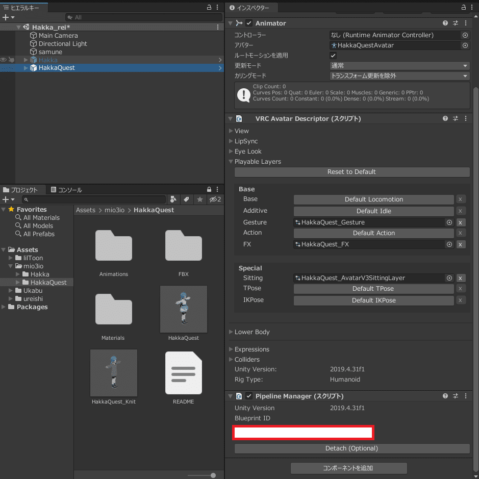Screen dimensions: 479x479
Task: Open create menu in Hierarchy panel
Action: tap(8, 17)
